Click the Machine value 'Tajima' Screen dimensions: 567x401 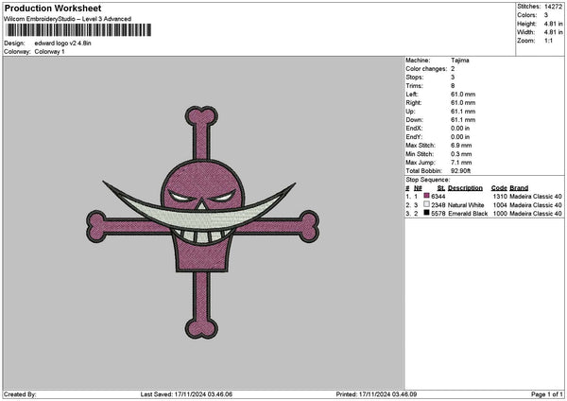[460, 61]
